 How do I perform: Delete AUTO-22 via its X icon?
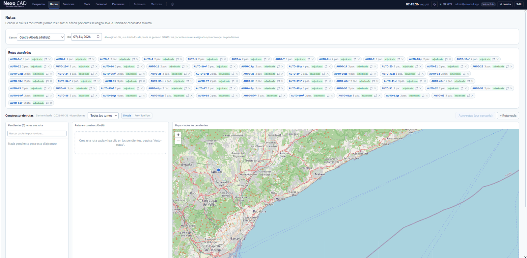[511, 66]
